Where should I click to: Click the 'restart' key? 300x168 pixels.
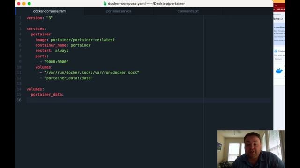tap(43, 51)
